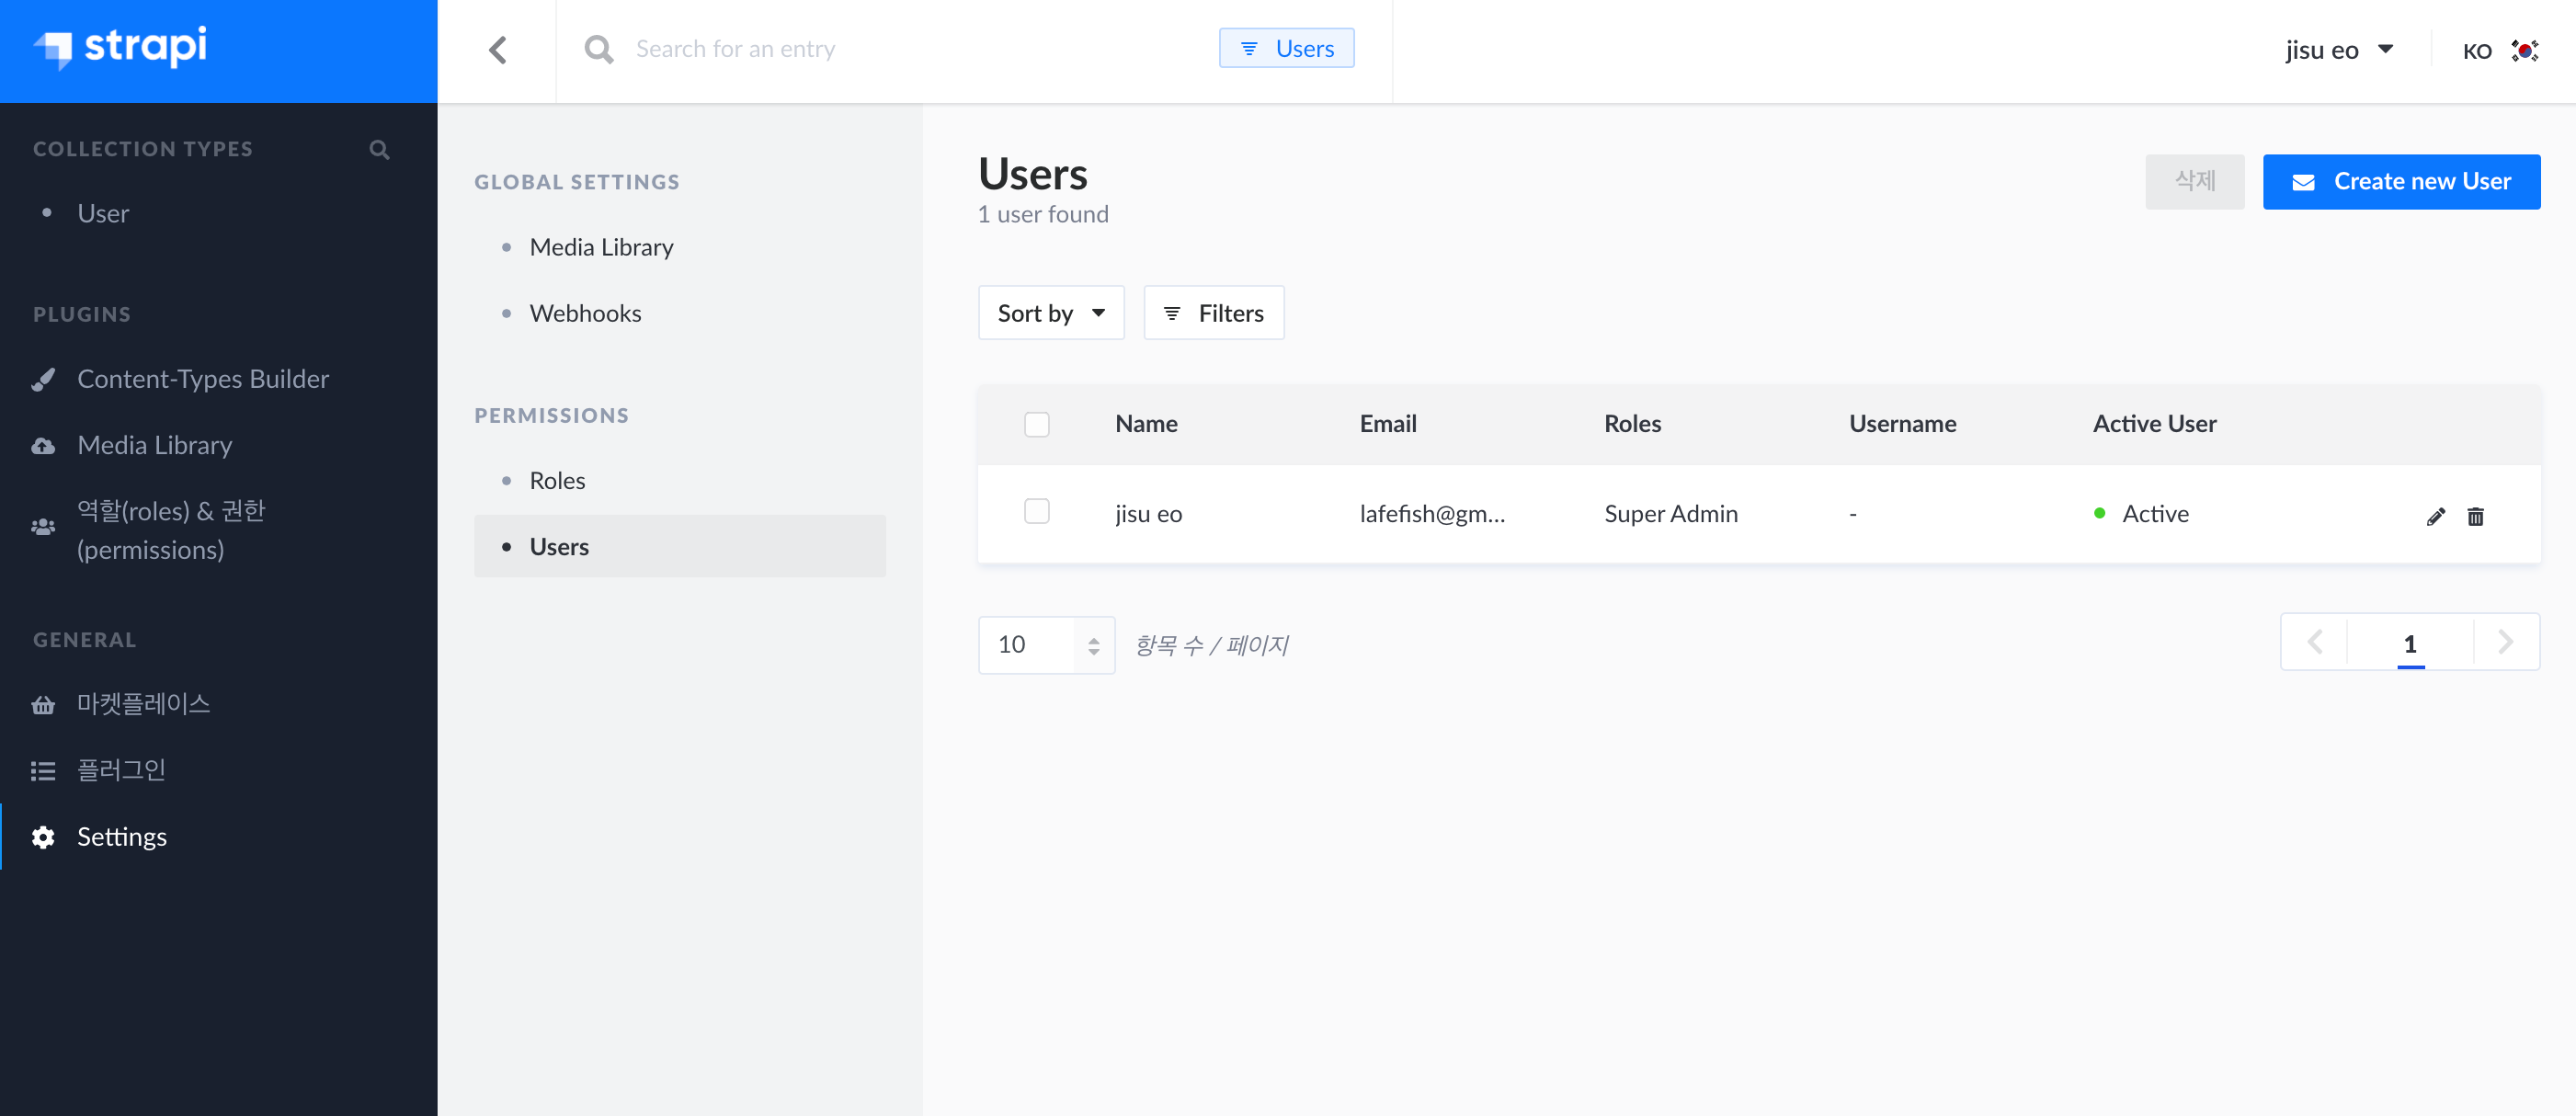Image resolution: width=2576 pixels, height=1116 pixels.
Task: Open Roles under Permissions
Action: point(557,481)
